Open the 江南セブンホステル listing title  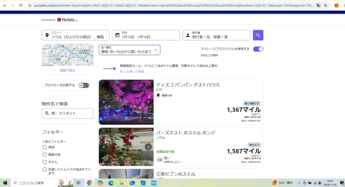(175, 174)
